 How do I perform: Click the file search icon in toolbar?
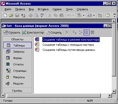23,15
